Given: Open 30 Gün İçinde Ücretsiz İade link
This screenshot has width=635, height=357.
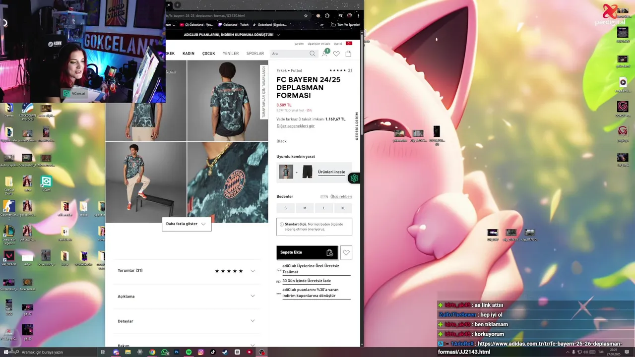Looking at the screenshot, I should (307, 281).
